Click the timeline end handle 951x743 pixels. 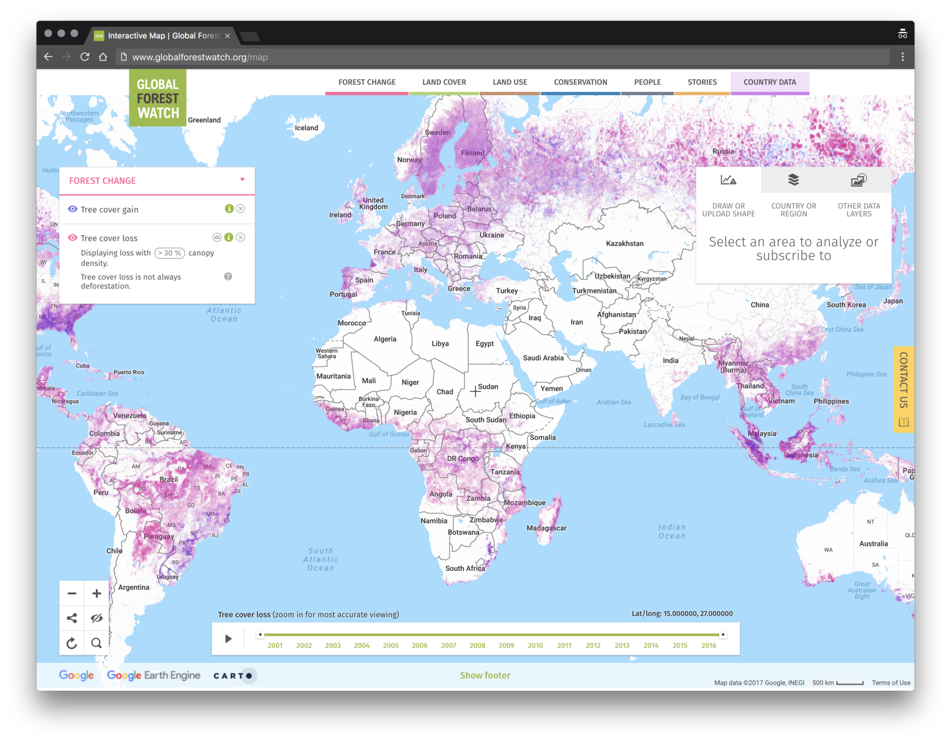(723, 635)
